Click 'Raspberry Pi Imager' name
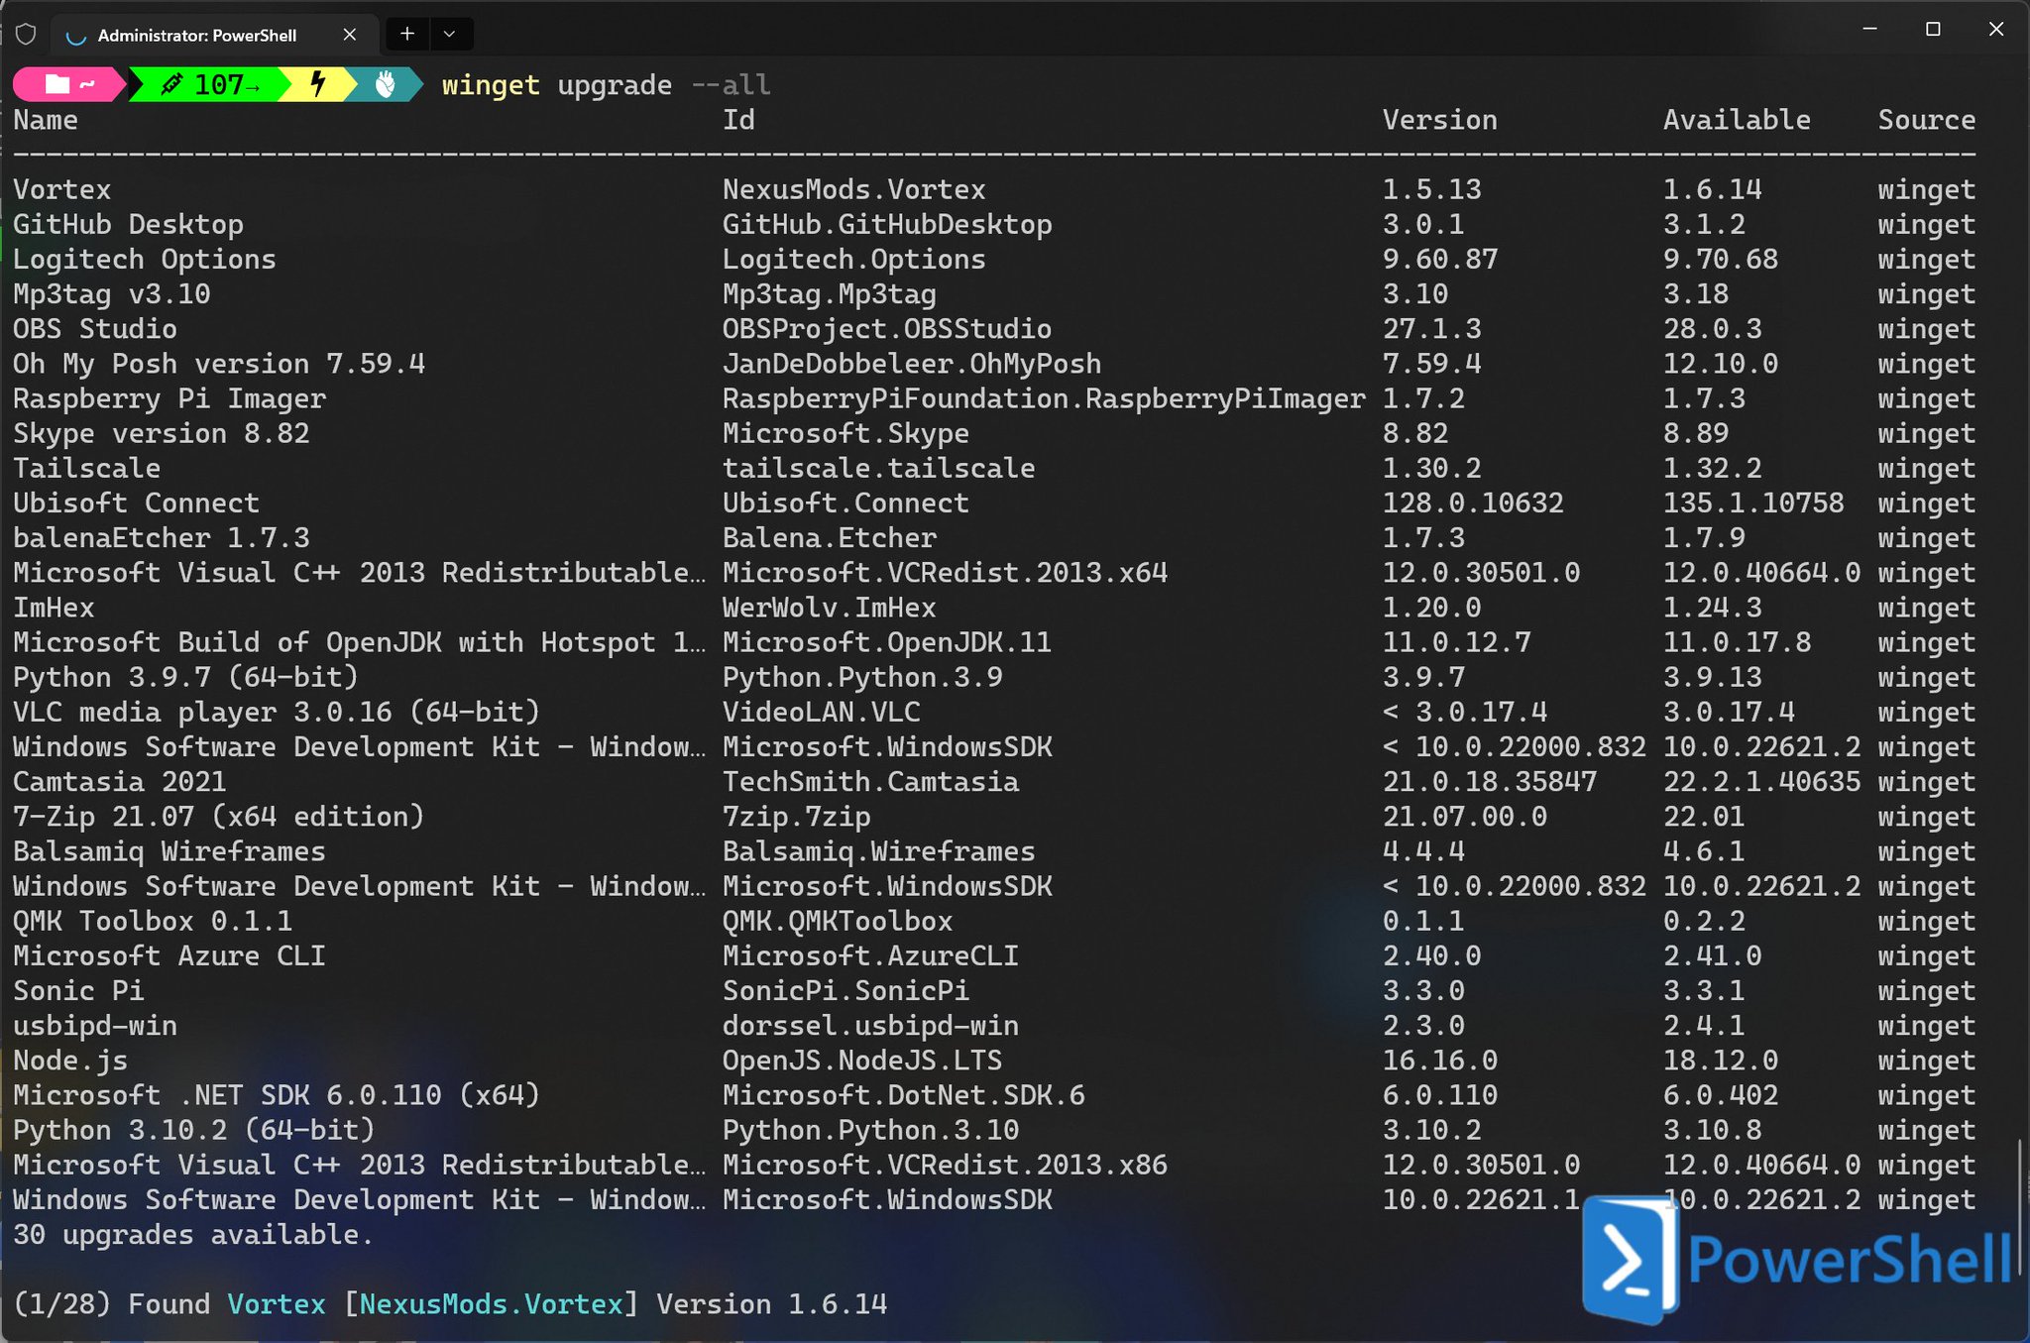The image size is (2030, 1343). pyautogui.click(x=169, y=398)
